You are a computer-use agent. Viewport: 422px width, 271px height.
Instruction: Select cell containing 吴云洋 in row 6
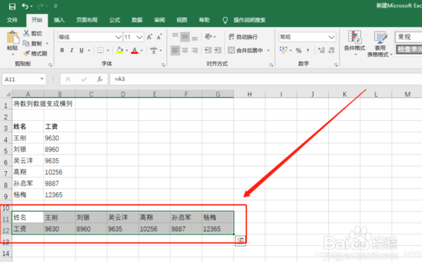pyautogui.click(x=28, y=160)
